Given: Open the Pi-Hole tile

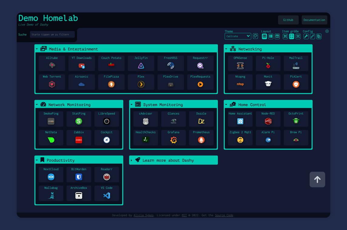Looking at the screenshot, I should pos(268,63).
